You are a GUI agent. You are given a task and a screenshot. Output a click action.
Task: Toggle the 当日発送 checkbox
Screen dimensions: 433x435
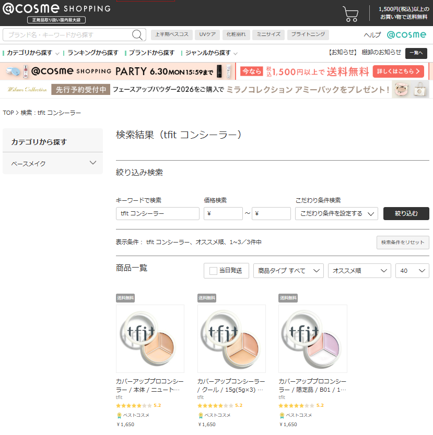pos(213,271)
